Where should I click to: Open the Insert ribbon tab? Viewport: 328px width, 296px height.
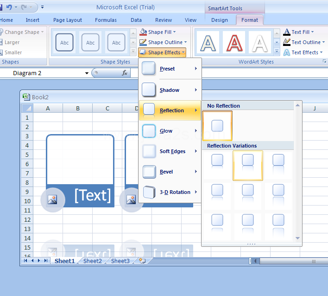[32, 20]
